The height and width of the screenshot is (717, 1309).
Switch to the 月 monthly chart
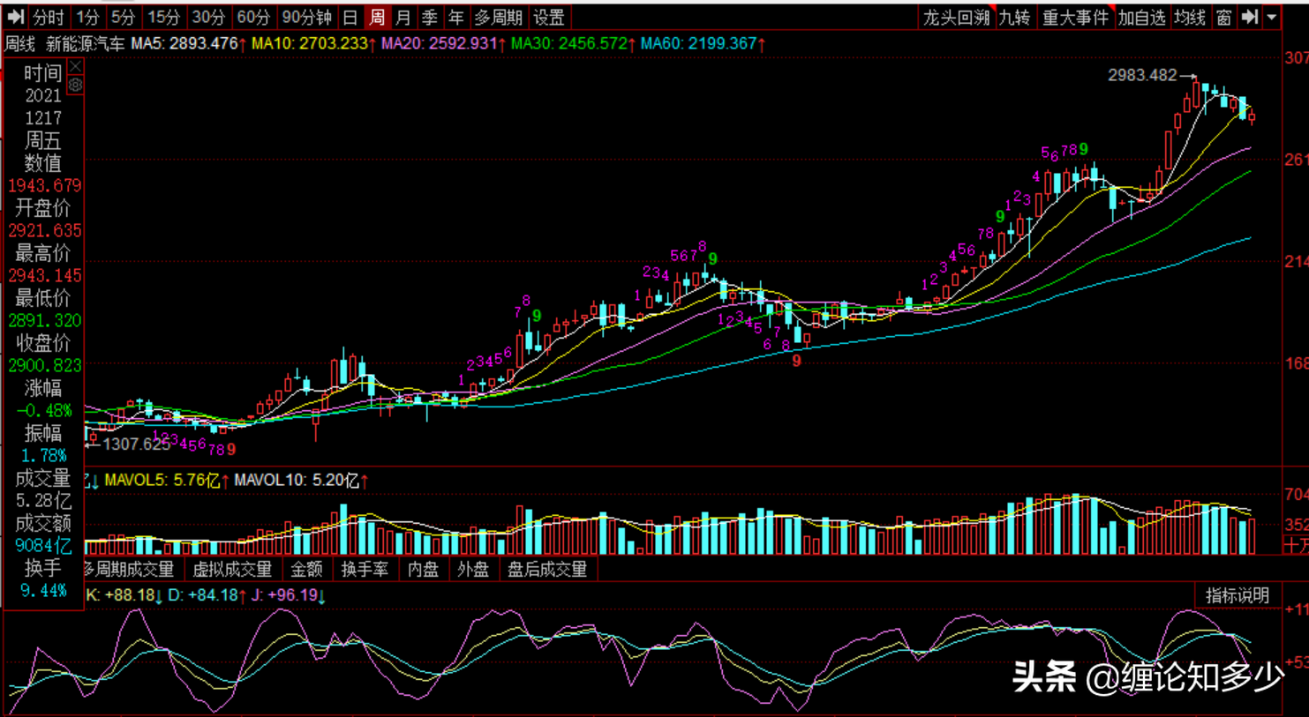pos(403,17)
